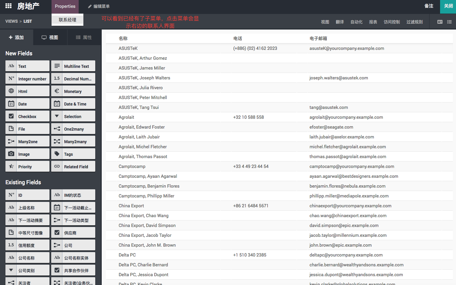The image size is (456, 285).
Task: Click the pencil 编辑菜单 icon
Action: 90,6
